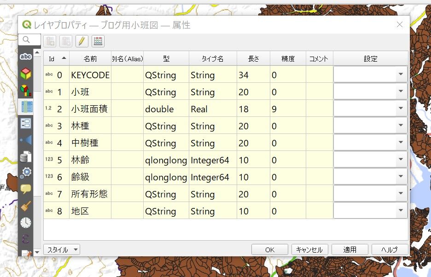Open the Variables epsilon icon tab
Image resolution: width=431 pixels, height=277 pixels.
26,238
